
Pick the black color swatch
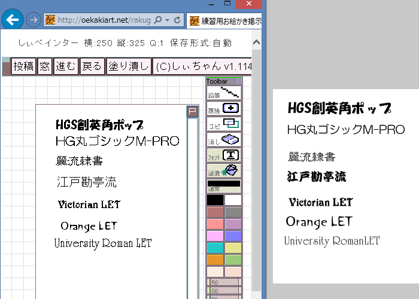point(215,200)
